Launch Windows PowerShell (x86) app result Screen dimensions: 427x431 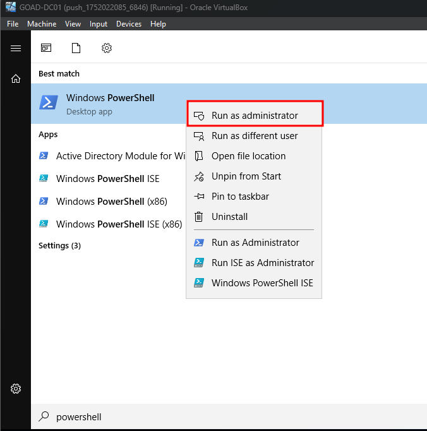[x=108, y=202]
